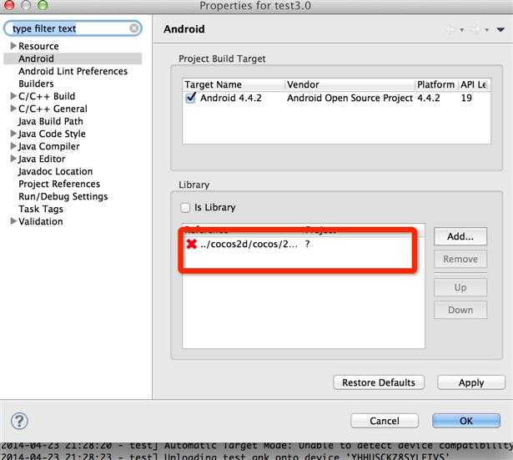Expand the Java Code Style node

13,134
